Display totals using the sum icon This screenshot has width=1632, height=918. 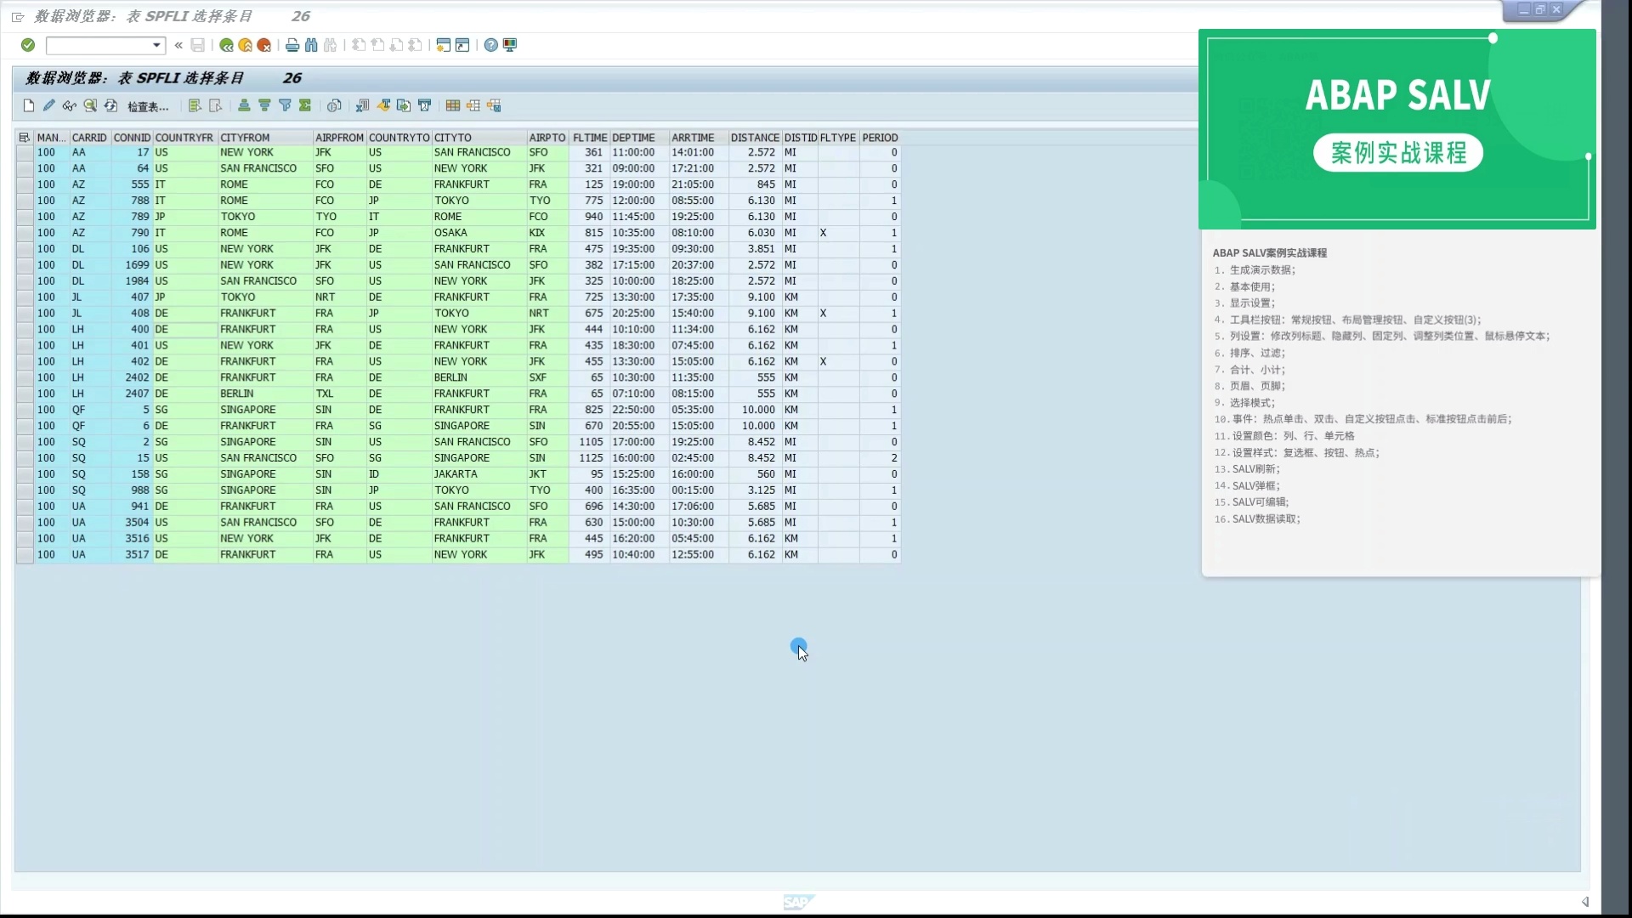pos(306,105)
